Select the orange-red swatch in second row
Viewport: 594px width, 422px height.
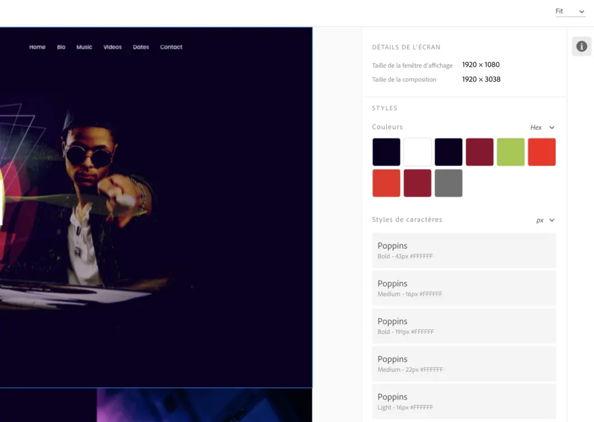point(386,183)
